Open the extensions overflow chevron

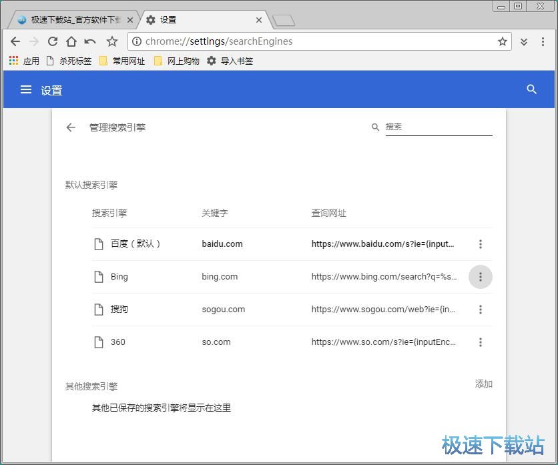click(x=524, y=42)
